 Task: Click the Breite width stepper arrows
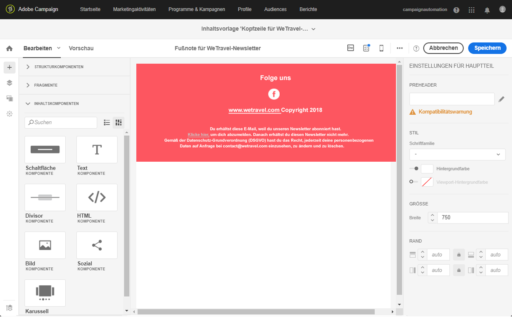pyautogui.click(x=432, y=218)
